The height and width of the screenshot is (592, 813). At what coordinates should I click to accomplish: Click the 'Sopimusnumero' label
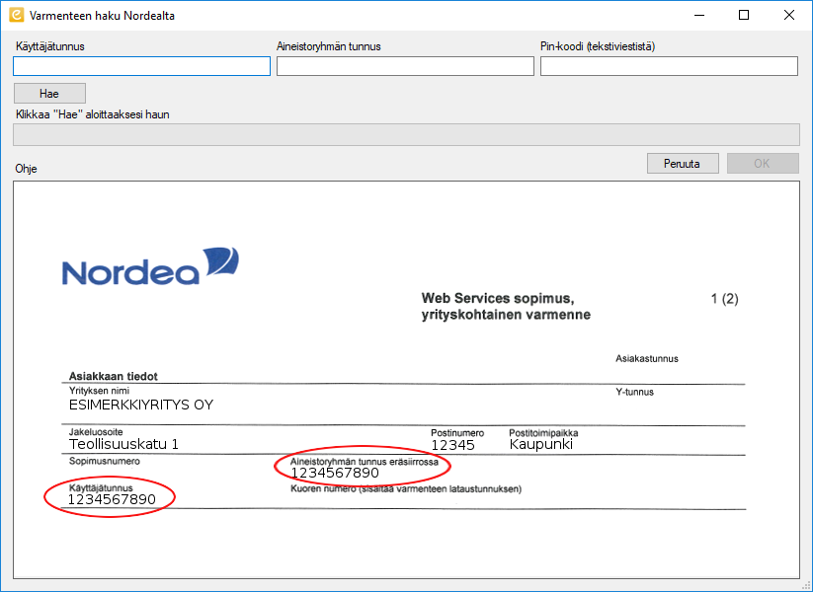[x=104, y=461]
